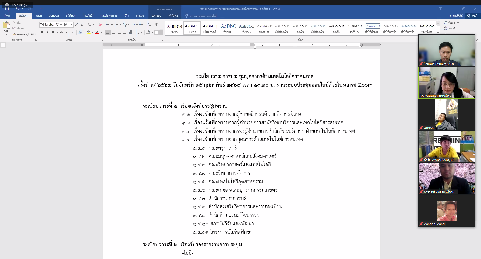This screenshot has height=259, width=481.
Task: Expand the line spacing dropdown
Action: point(141,32)
